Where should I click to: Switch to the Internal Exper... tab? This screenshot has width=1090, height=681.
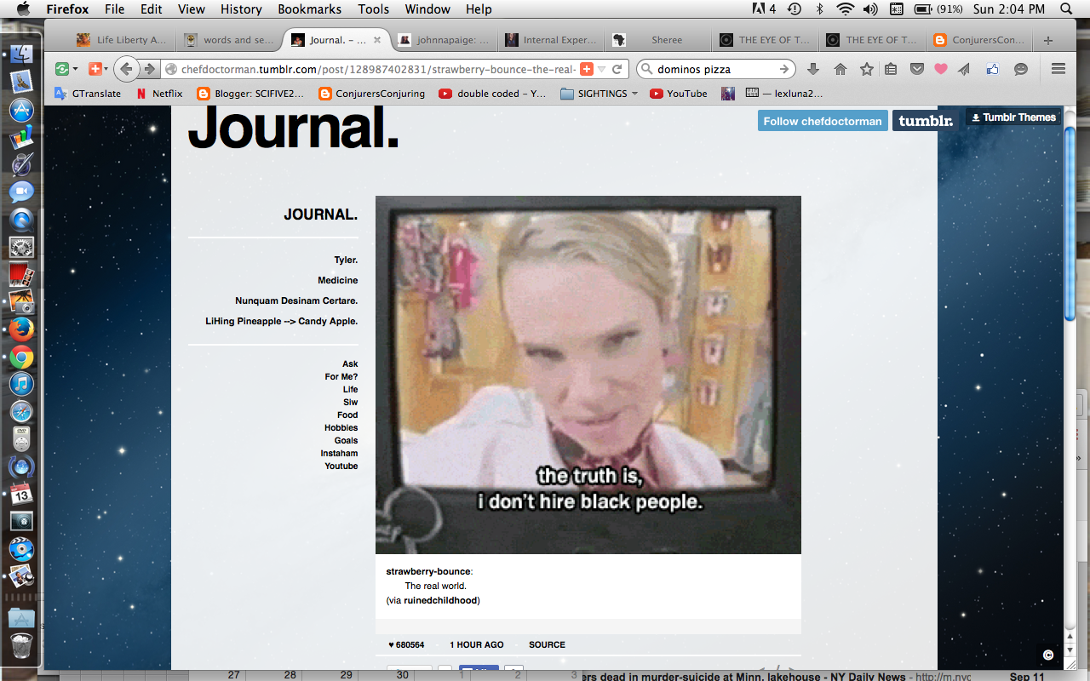click(x=550, y=40)
